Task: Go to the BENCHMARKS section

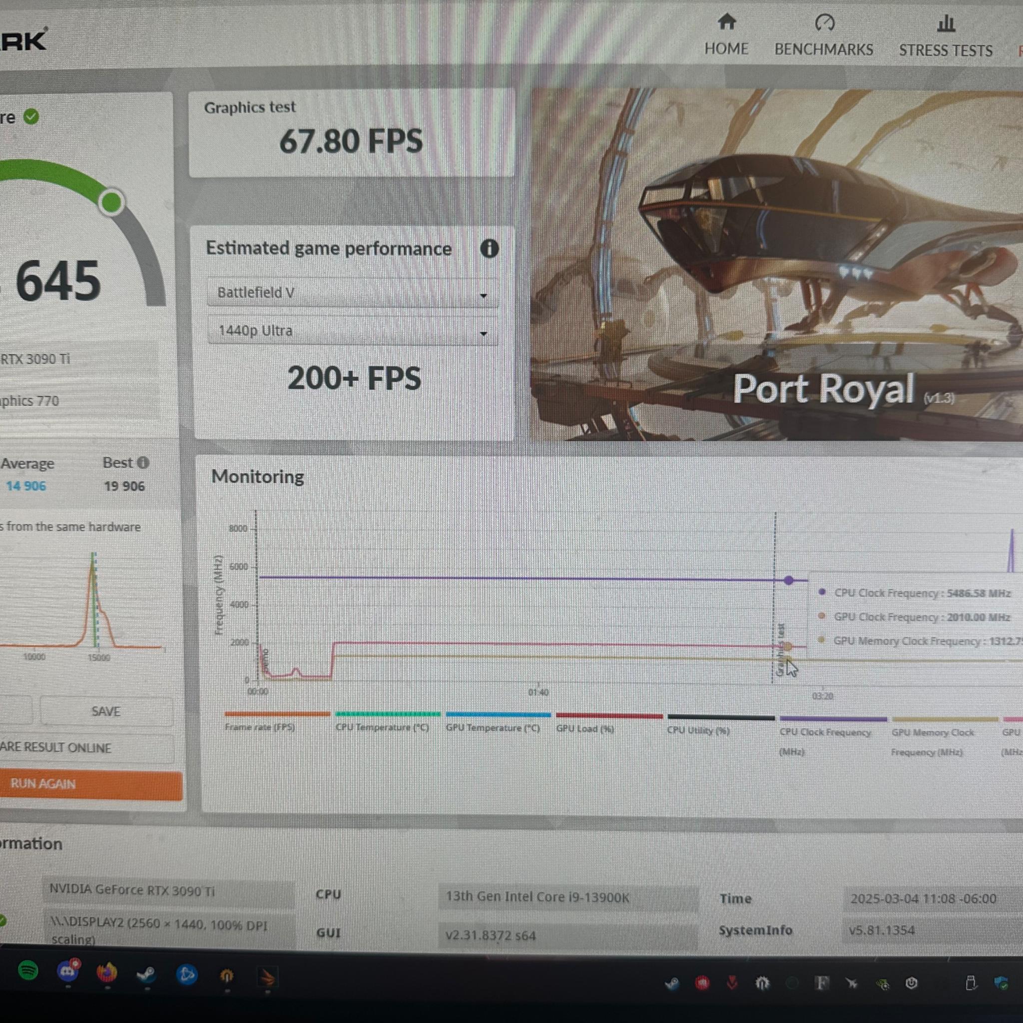Action: (x=823, y=35)
